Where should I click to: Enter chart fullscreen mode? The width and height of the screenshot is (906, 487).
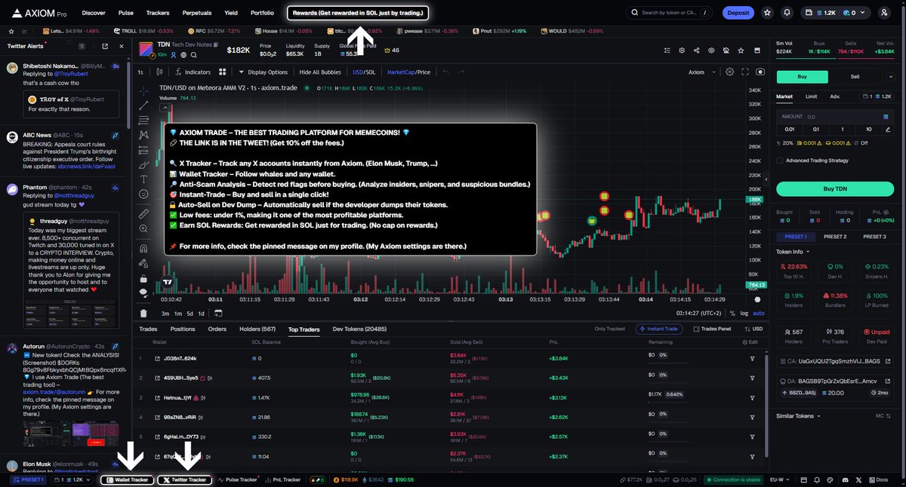coord(744,72)
